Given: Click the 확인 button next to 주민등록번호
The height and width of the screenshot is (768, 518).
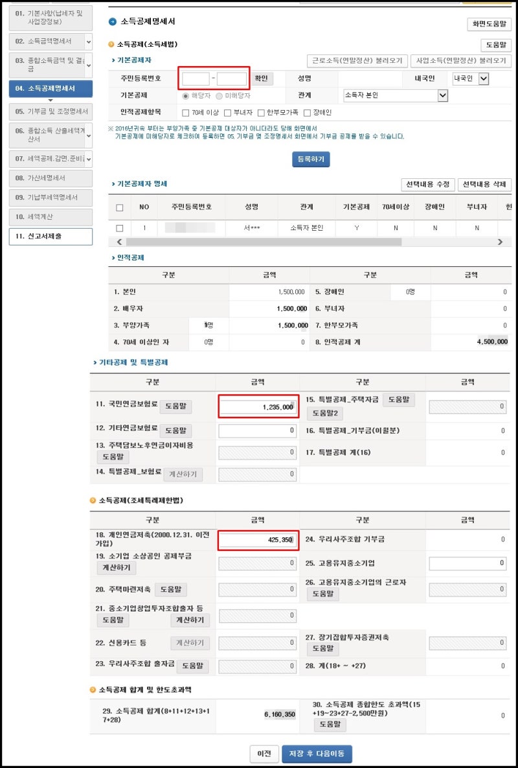Looking at the screenshot, I should tap(262, 79).
